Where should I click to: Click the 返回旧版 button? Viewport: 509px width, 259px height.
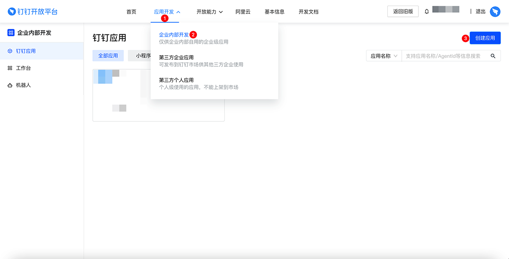(x=402, y=12)
